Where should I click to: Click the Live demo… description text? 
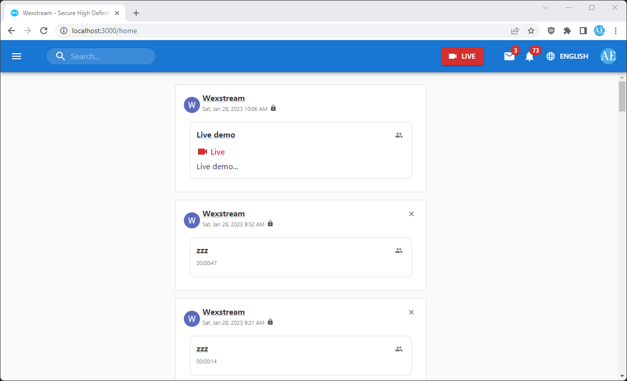(218, 167)
